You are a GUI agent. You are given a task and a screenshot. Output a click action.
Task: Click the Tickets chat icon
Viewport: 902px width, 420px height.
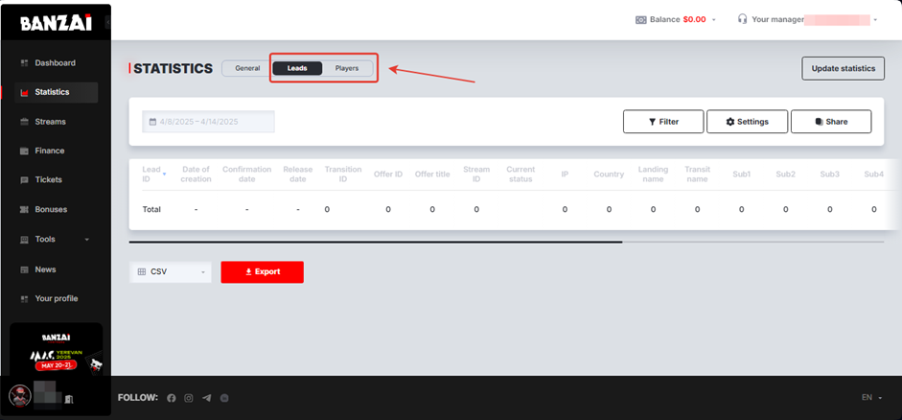[24, 180]
